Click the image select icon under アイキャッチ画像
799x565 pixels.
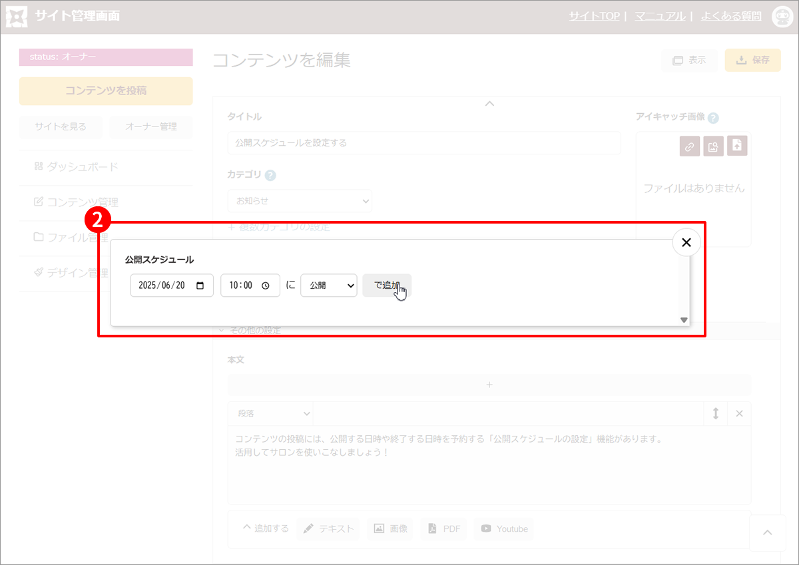pos(713,146)
